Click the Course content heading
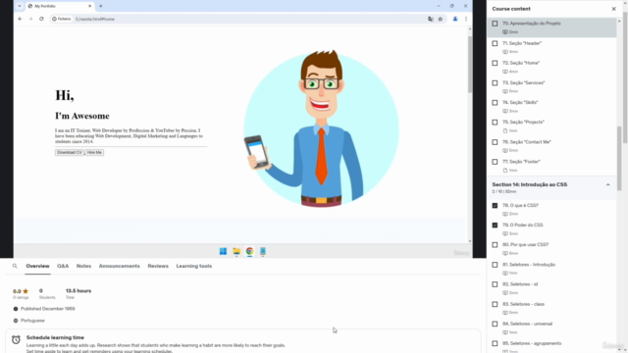The width and height of the screenshot is (628, 353). click(511, 9)
